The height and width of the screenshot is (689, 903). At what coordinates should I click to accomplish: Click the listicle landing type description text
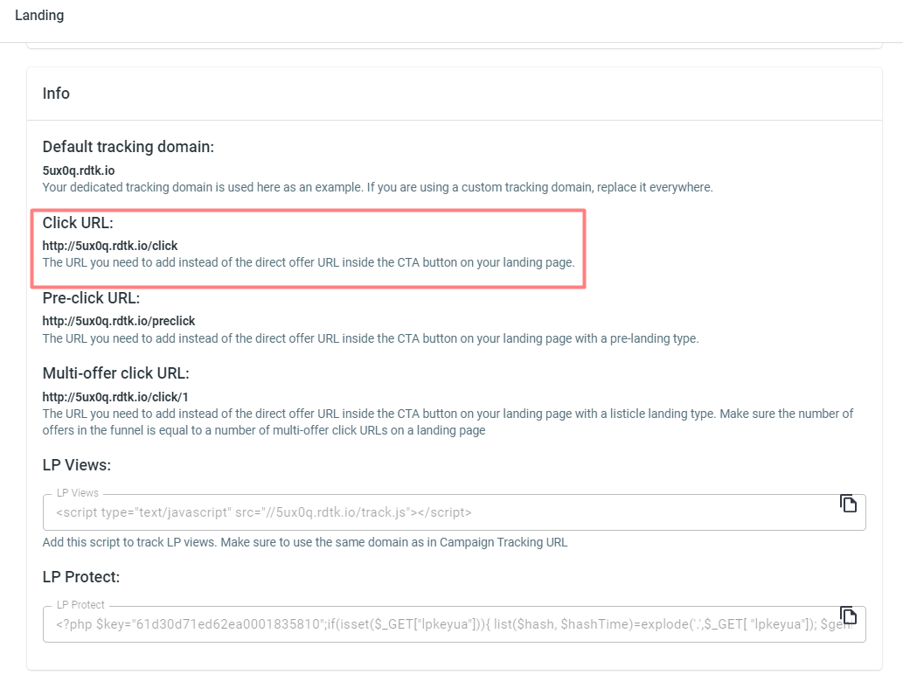[x=448, y=421]
